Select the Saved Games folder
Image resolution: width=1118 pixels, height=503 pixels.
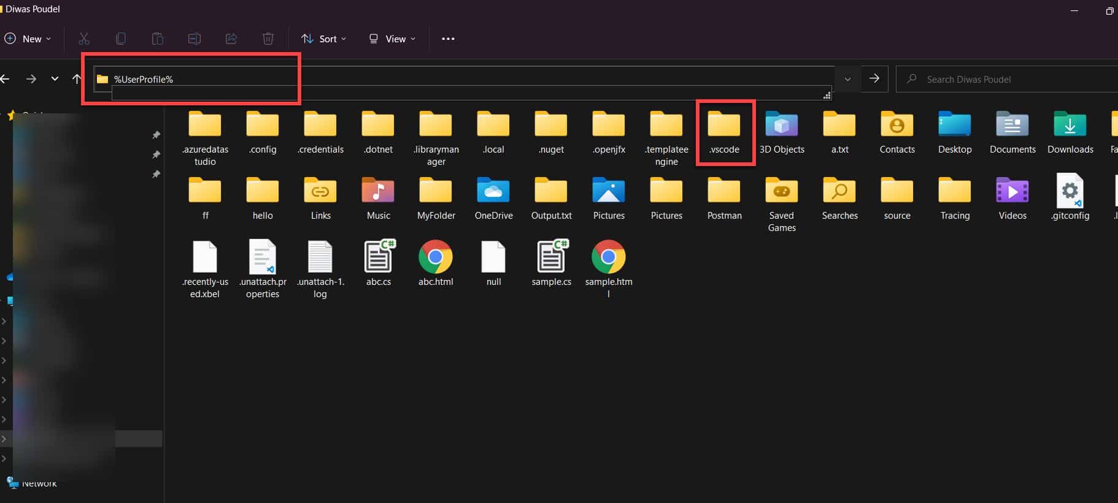tap(782, 205)
